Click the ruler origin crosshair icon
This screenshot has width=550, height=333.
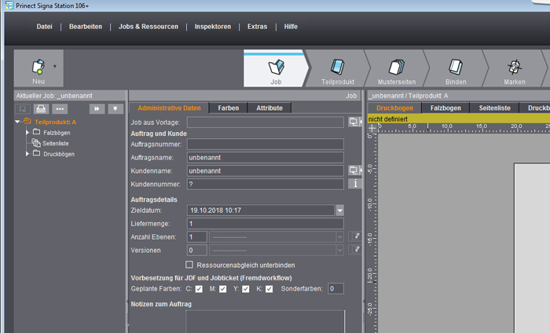click(372, 128)
